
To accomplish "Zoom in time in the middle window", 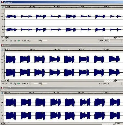I will (x=2, y=80).
